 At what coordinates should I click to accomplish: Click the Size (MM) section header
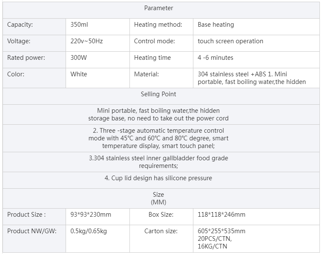point(158,198)
